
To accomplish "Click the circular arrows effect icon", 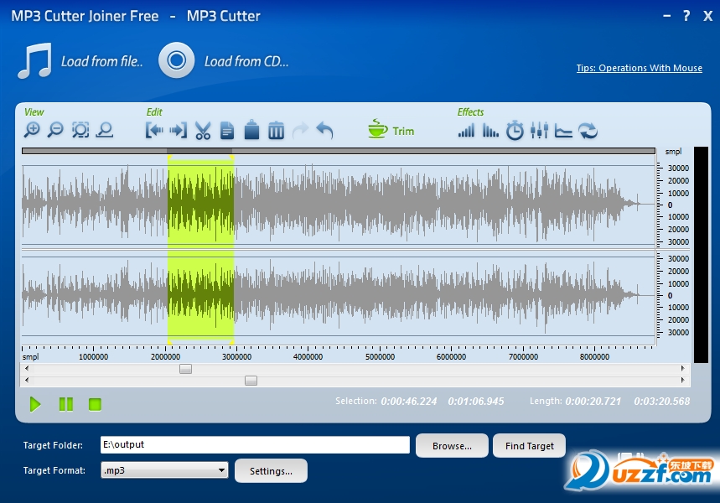I will [x=588, y=131].
